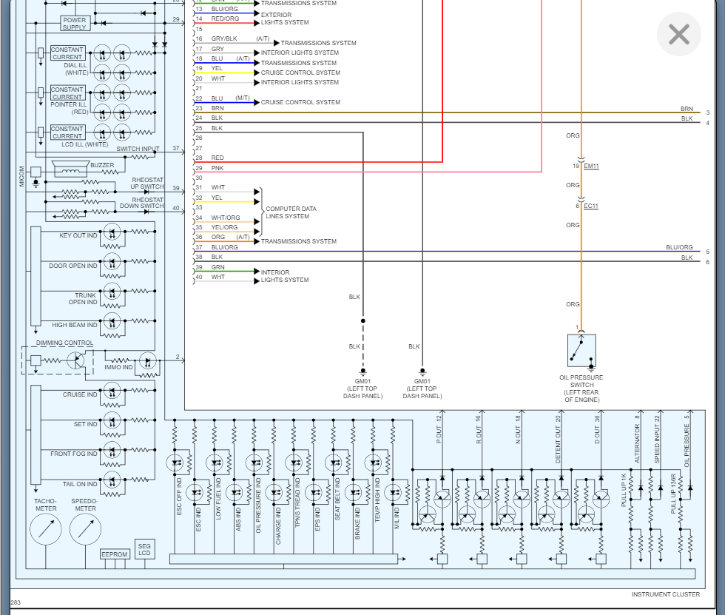Select the pink wire at pin 29
The width and height of the screenshot is (725, 615).
(x=368, y=172)
